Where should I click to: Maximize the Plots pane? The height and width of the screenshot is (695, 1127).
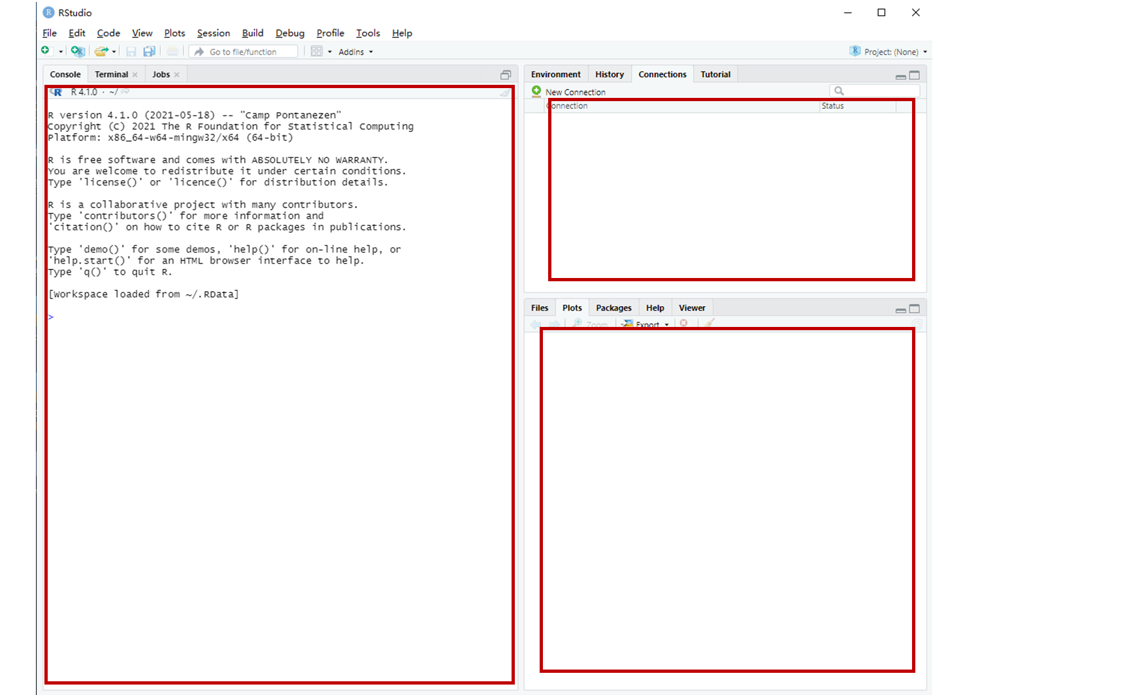click(x=915, y=309)
